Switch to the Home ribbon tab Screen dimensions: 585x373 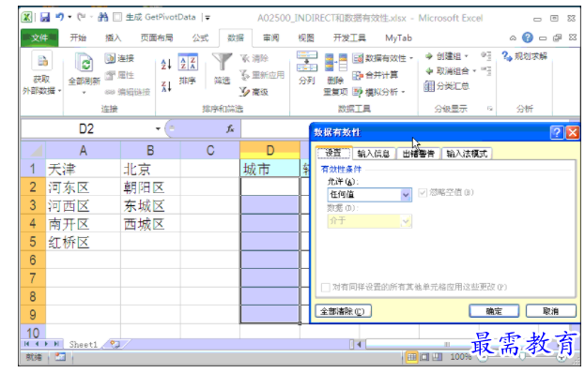pyautogui.click(x=78, y=37)
